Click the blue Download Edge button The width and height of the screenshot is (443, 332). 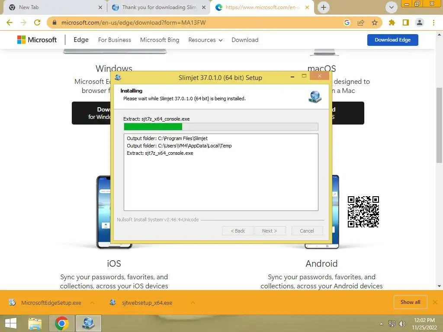point(392,40)
